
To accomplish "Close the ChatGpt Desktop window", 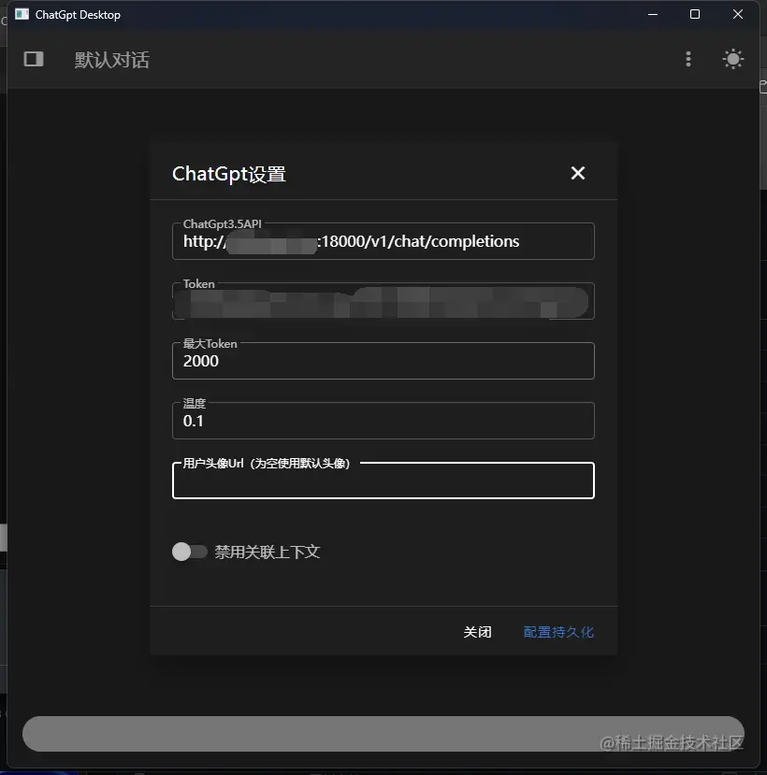I will tap(738, 14).
